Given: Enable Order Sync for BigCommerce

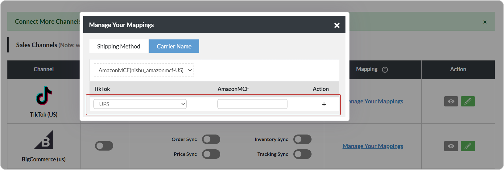Looking at the screenshot, I should coord(211,139).
